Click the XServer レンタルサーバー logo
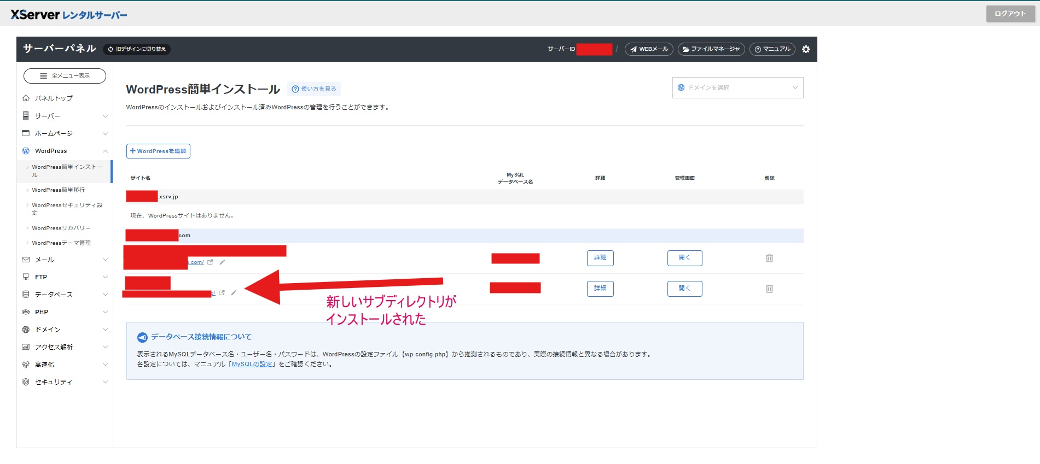1040x464 pixels. tap(69, 15)
